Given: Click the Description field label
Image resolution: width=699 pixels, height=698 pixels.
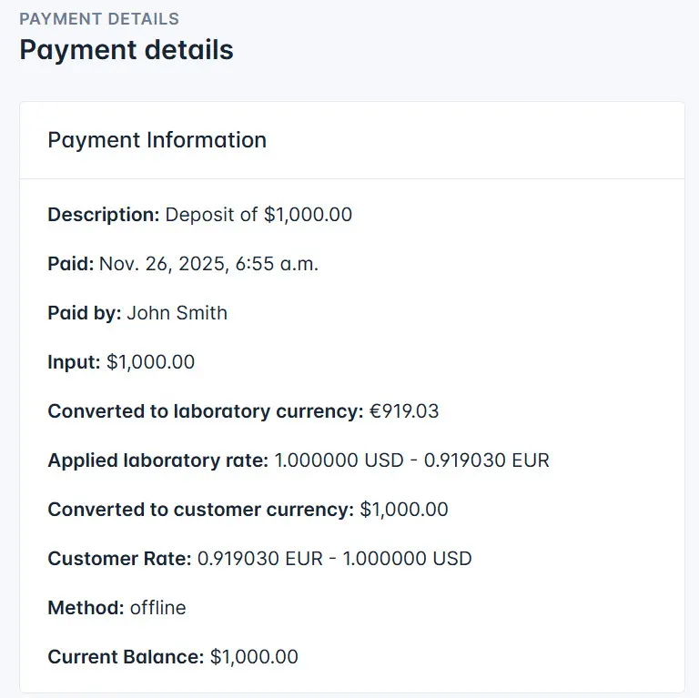Looking at the screenshot, I should point(104,215).
